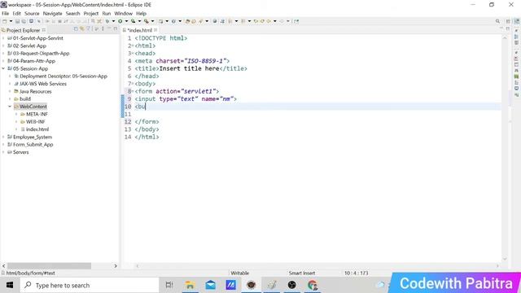The image size is (521, 293).
Task: Select the Form_Submit_App project
Action: 33,145
